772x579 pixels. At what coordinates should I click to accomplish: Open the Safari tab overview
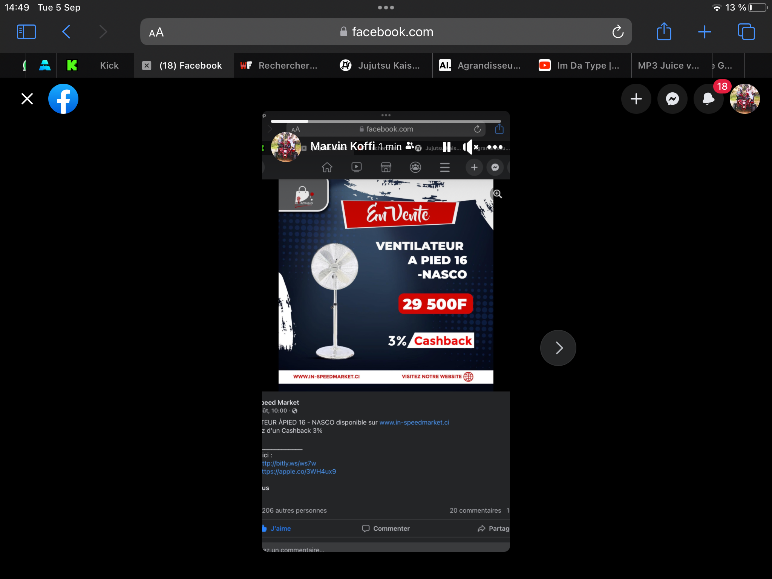[x=746, y=32]
